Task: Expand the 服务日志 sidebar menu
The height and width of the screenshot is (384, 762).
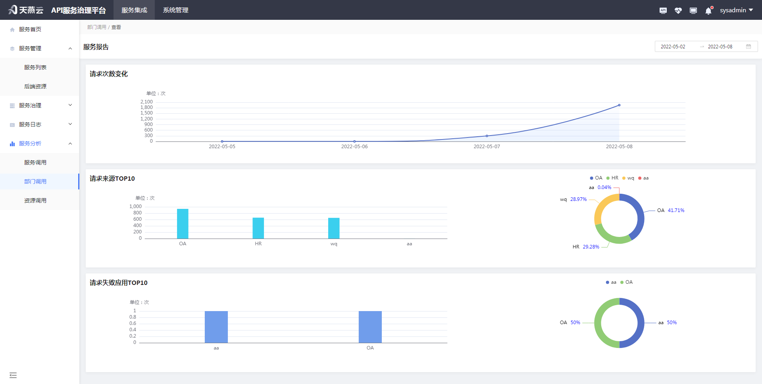Action: pos(40,124)
